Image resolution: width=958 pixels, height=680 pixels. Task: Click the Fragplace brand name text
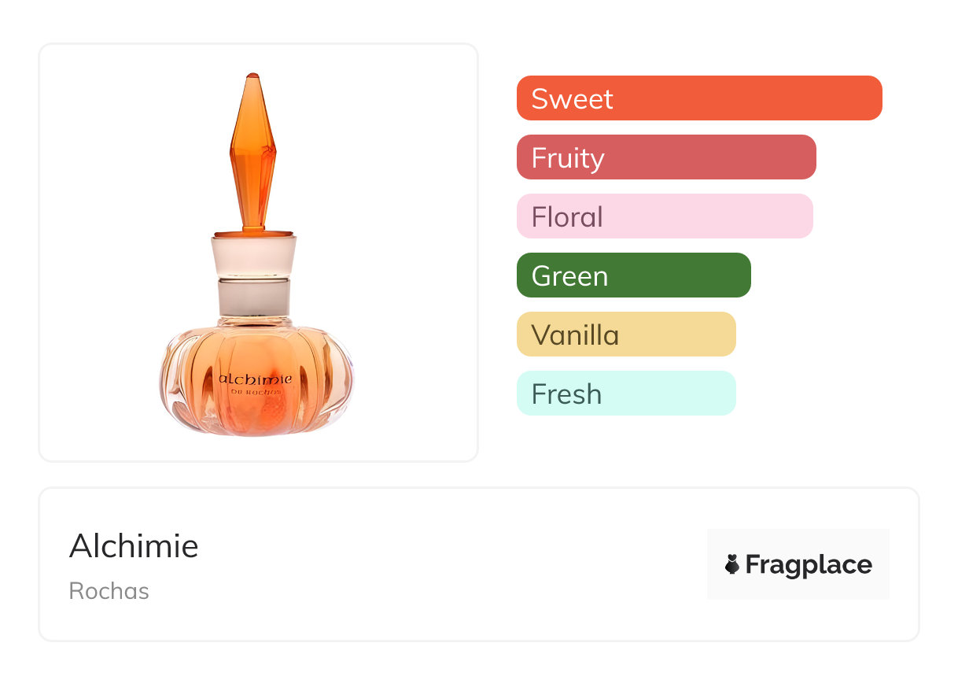click(x=809, y=564)
